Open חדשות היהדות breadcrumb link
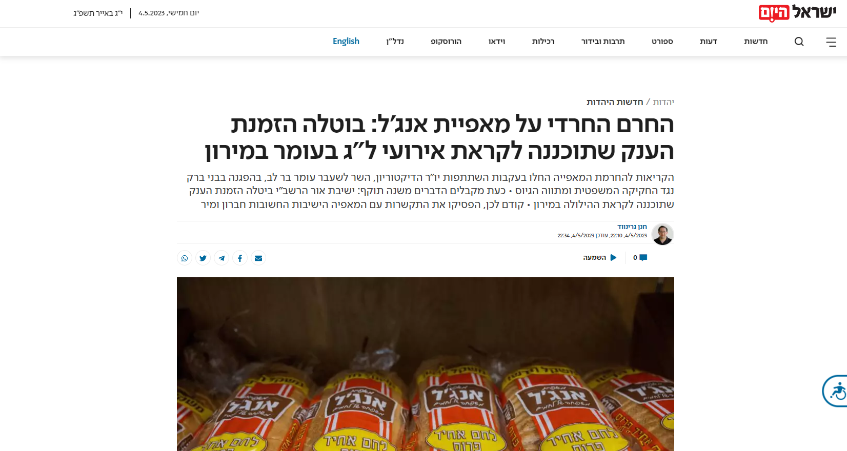Viewport: 847px width, 451px height. coord(615,102)
